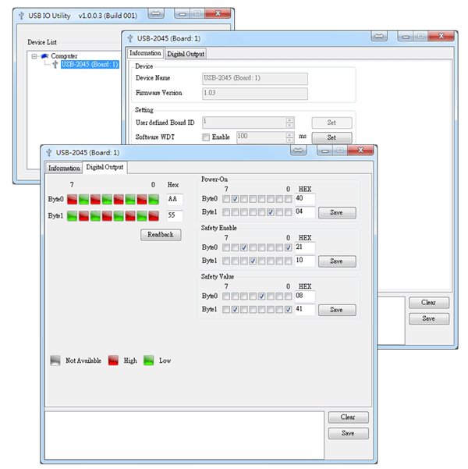Click the Firmware Version field showing 1.03

pos(255,94)
